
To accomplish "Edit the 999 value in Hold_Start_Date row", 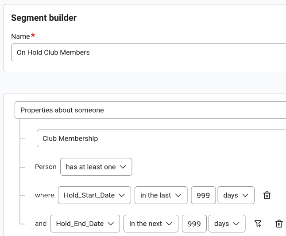I will click(203, 195).
